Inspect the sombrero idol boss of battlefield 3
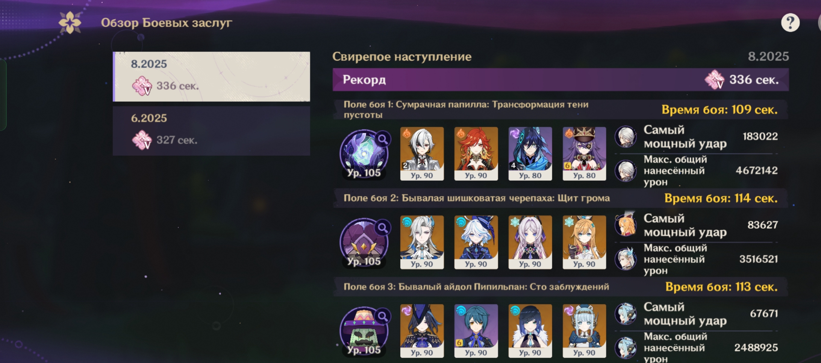Image resolution: width=821 pixels, height=363 pixels. [364, 331]
